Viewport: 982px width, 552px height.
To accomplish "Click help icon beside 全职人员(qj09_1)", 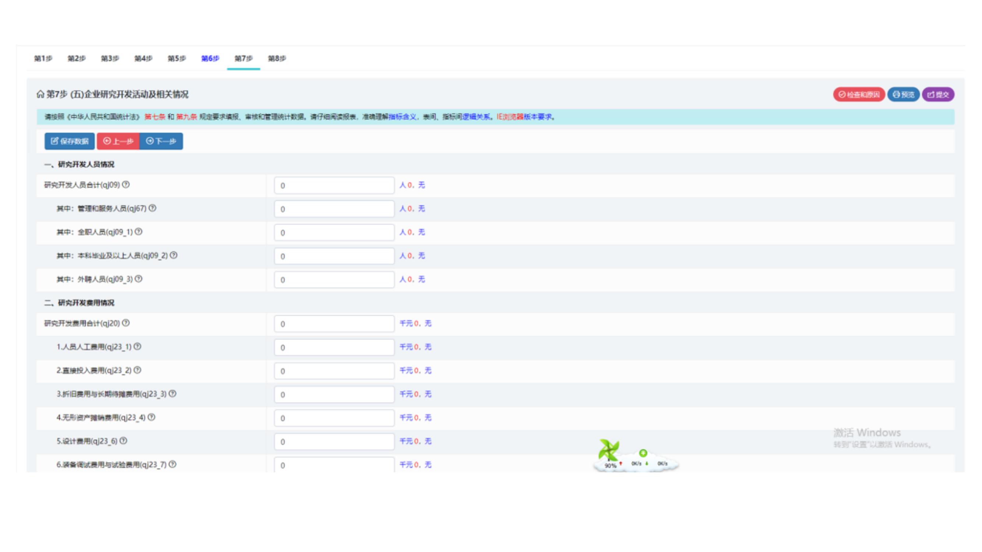I will pyautogui.click(x=139, y=231).
